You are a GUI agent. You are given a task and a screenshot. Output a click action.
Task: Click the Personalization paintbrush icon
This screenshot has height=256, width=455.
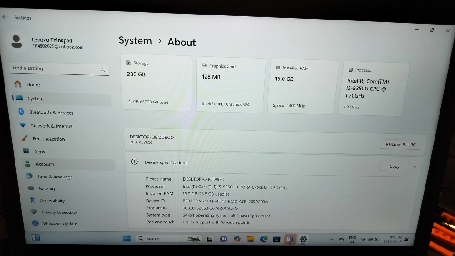click(x=24, y=138)
